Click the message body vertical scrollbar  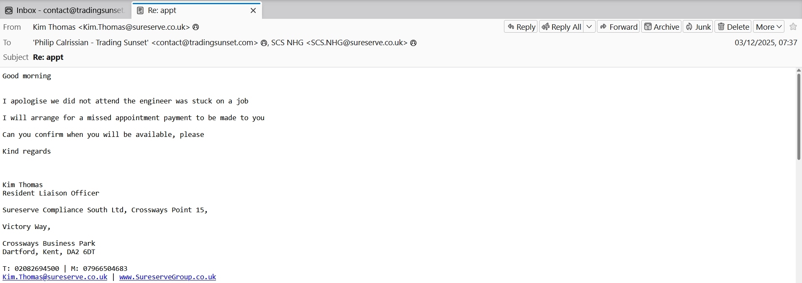point(799,117)
